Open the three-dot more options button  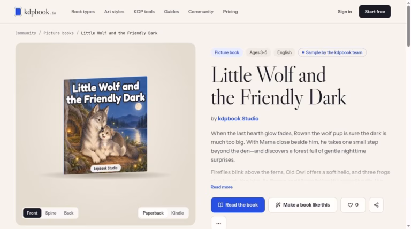click(218, 223)
